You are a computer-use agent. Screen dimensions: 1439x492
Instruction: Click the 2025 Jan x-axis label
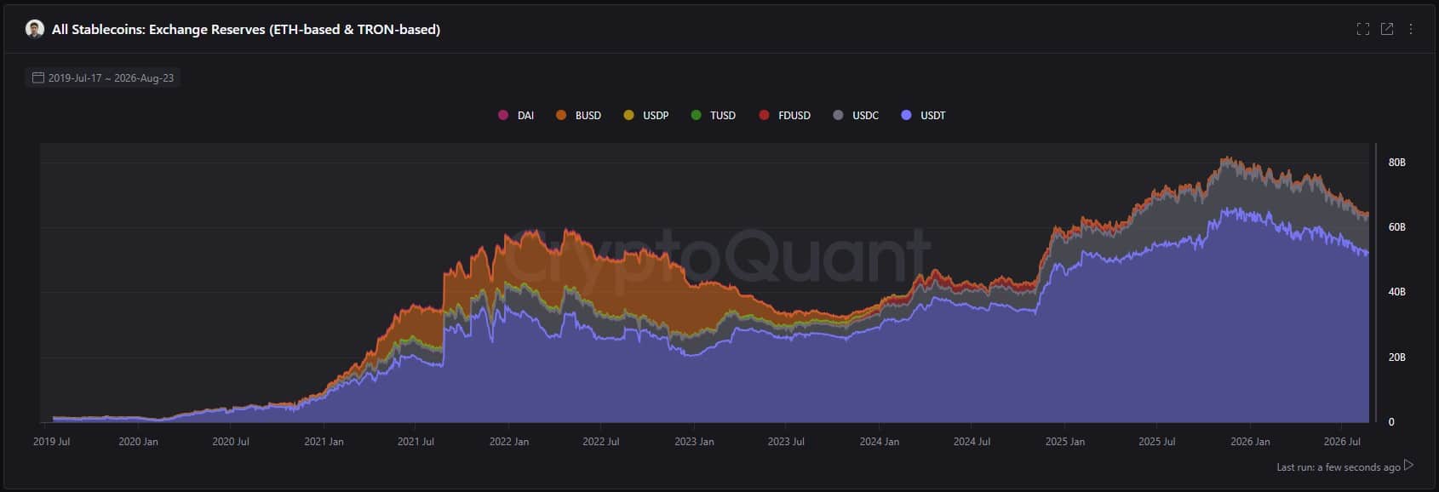click(x=1065, y=442)
